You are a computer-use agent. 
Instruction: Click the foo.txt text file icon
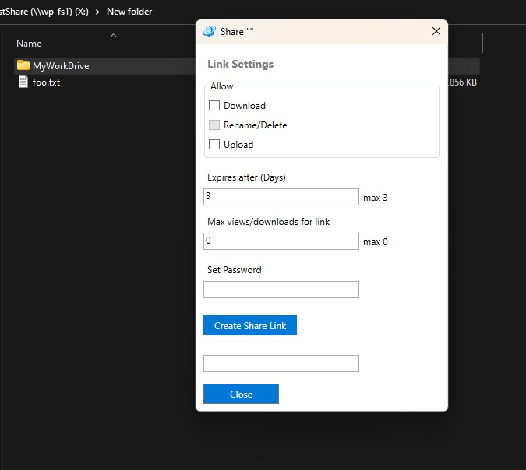[x=23, y=82]
